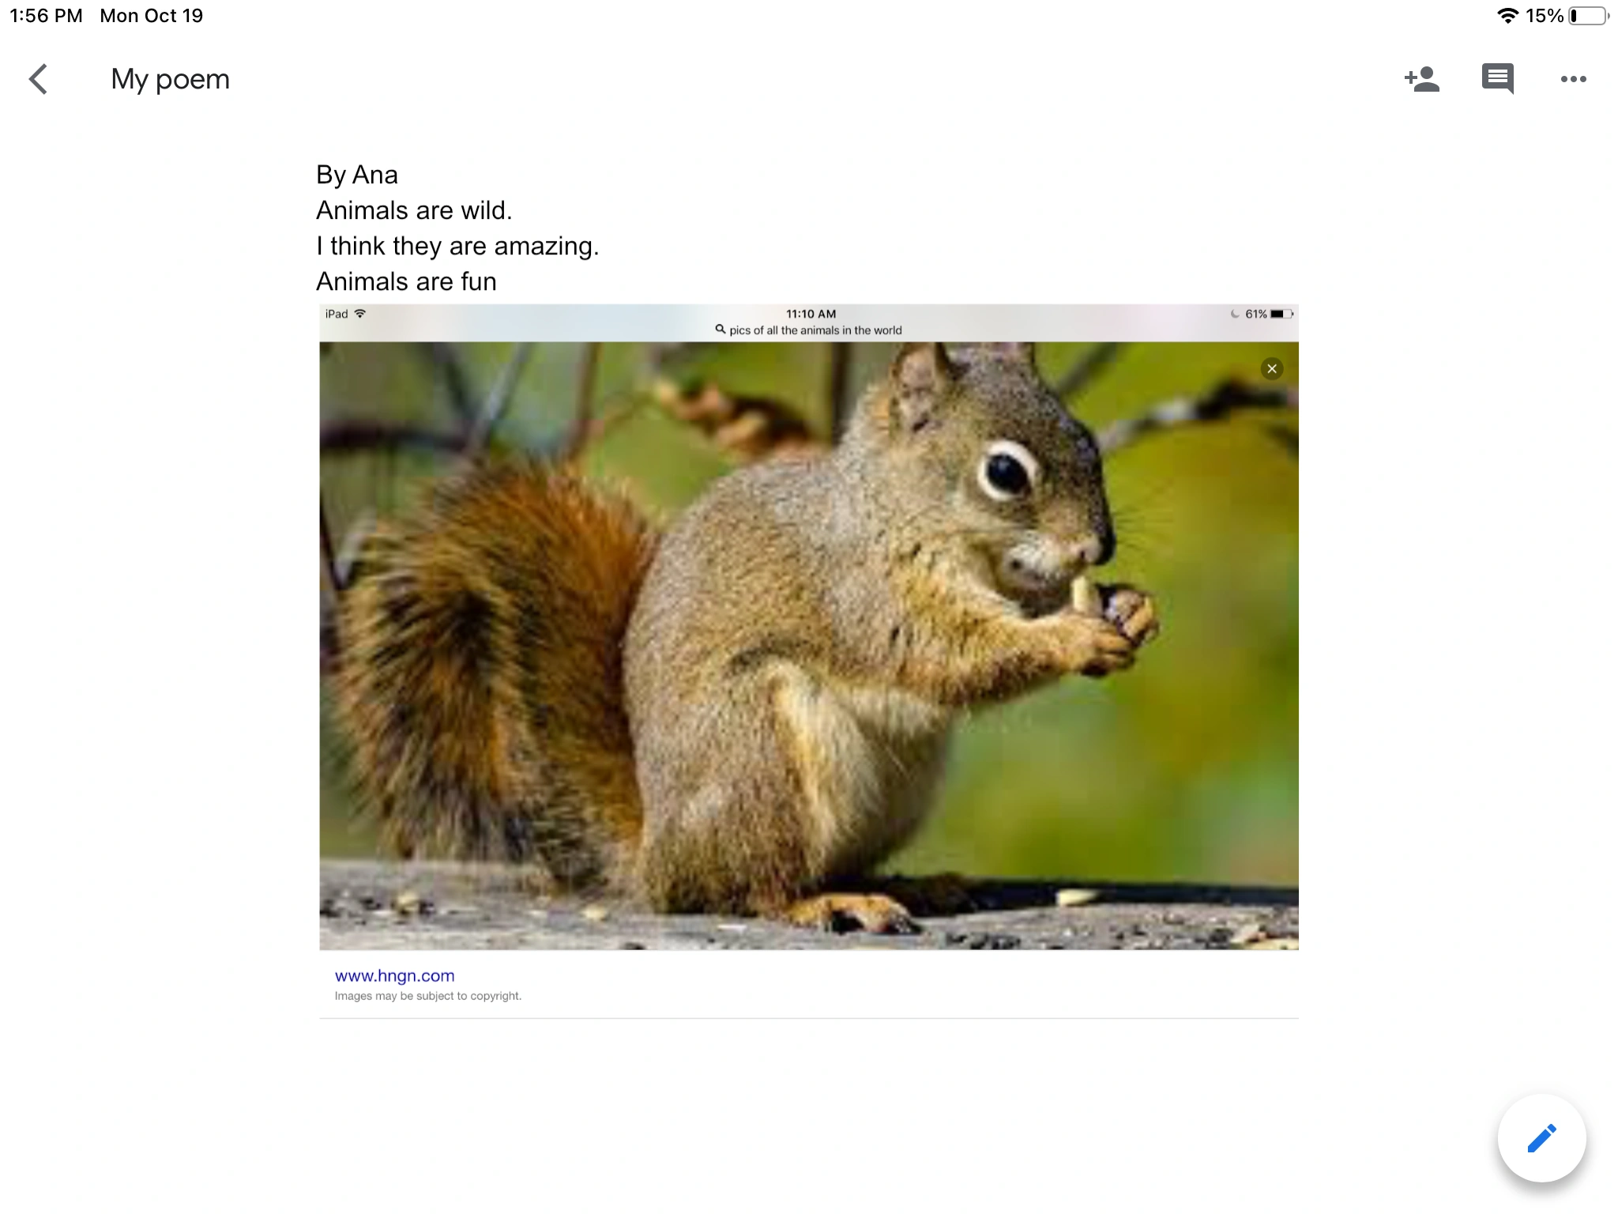The height and width of the screenshot is (1214, 1618).
Task: Tap 'Images may be subject to copyright' text
Action: coord(427,996)
